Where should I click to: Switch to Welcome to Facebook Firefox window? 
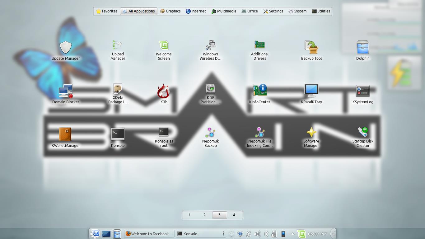pos(149,234)
